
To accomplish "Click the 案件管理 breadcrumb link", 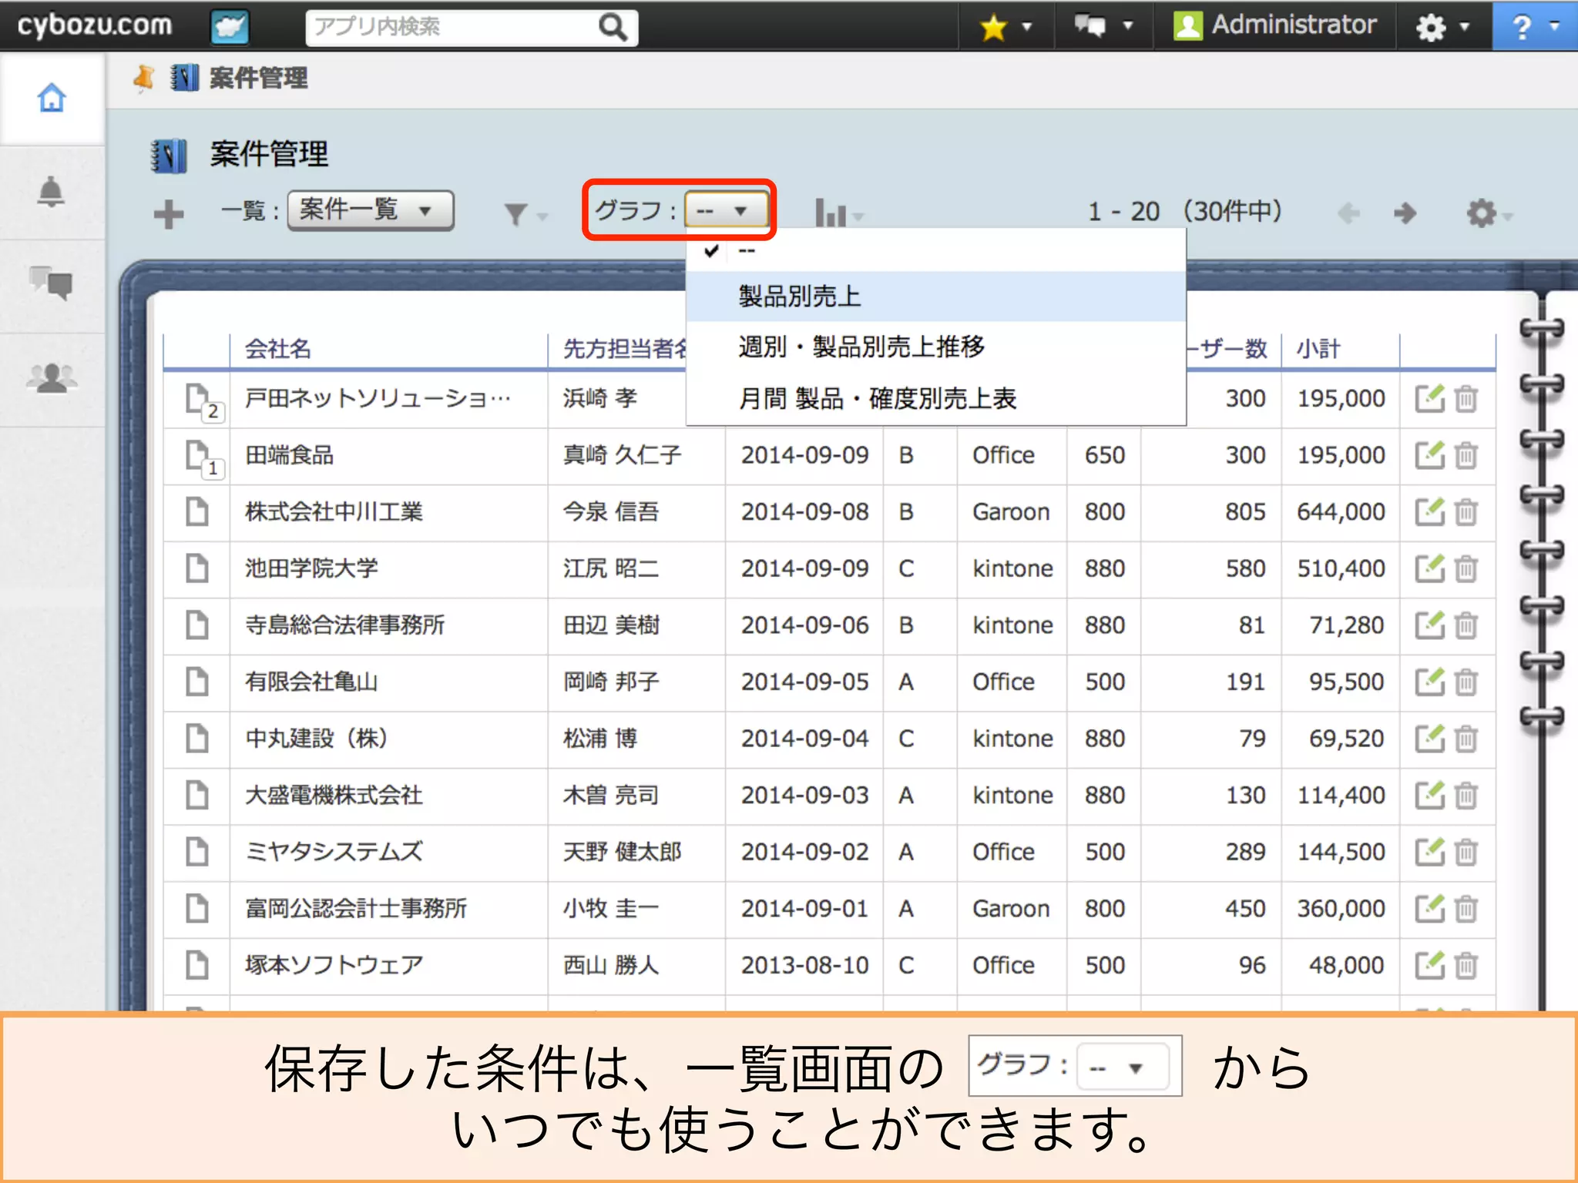I will pyautogui.click(x=258, y=78).
